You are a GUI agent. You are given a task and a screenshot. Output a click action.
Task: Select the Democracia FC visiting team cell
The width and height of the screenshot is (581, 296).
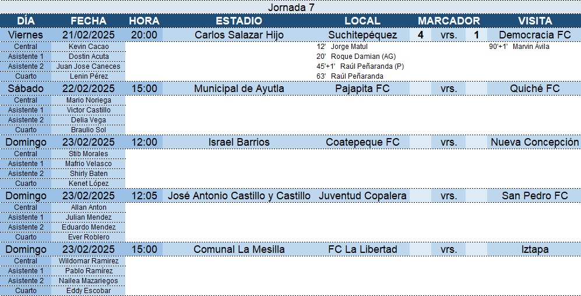(535, 35)
